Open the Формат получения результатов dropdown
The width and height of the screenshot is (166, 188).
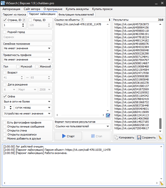(x=83, y=126)
